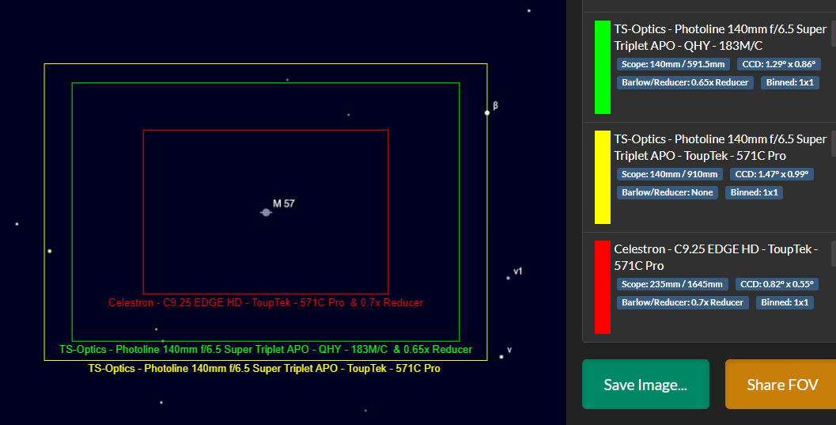
Task: Click the 'Scope: 235mm / 1645mm' tag
Action: click(671, 284)
